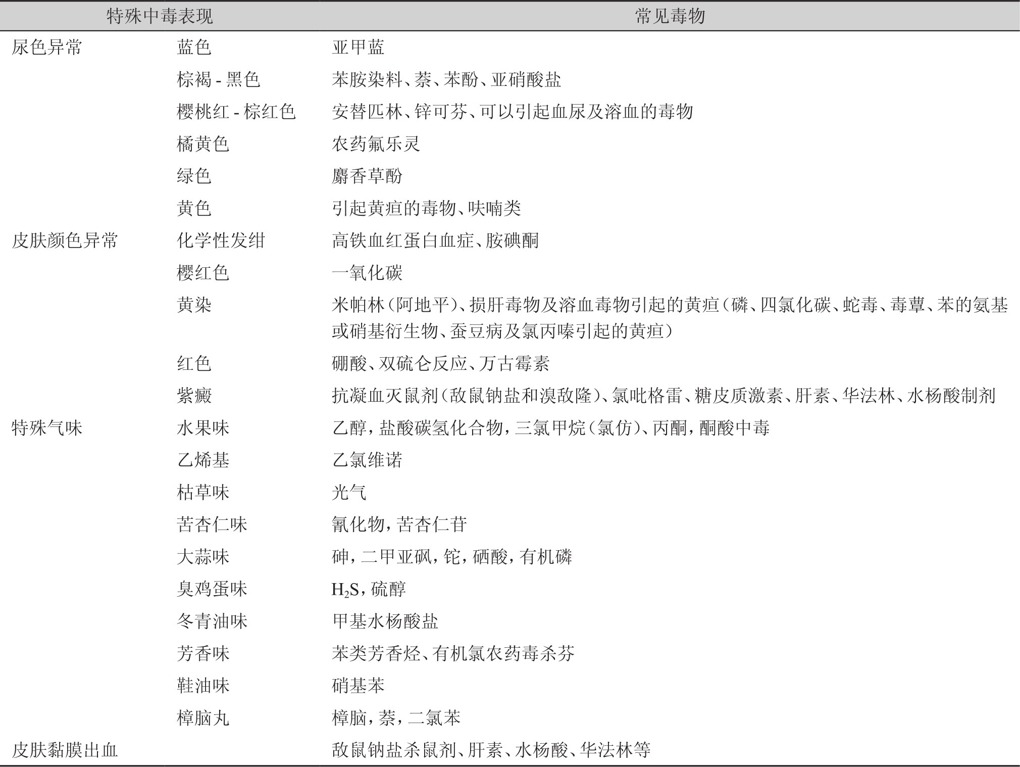Select the text 引起黄疸的毒物、呋喃类
The image size is (1020, 767).
[x=426, y=208]
